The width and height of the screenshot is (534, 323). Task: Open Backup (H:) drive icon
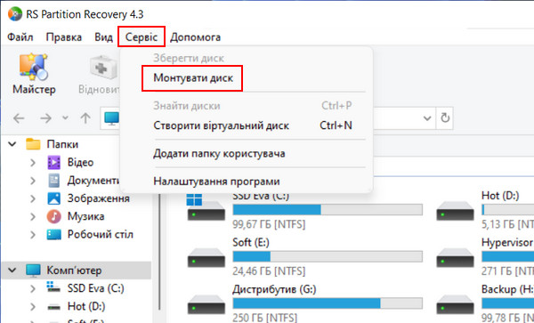click(x=455, y=304)
